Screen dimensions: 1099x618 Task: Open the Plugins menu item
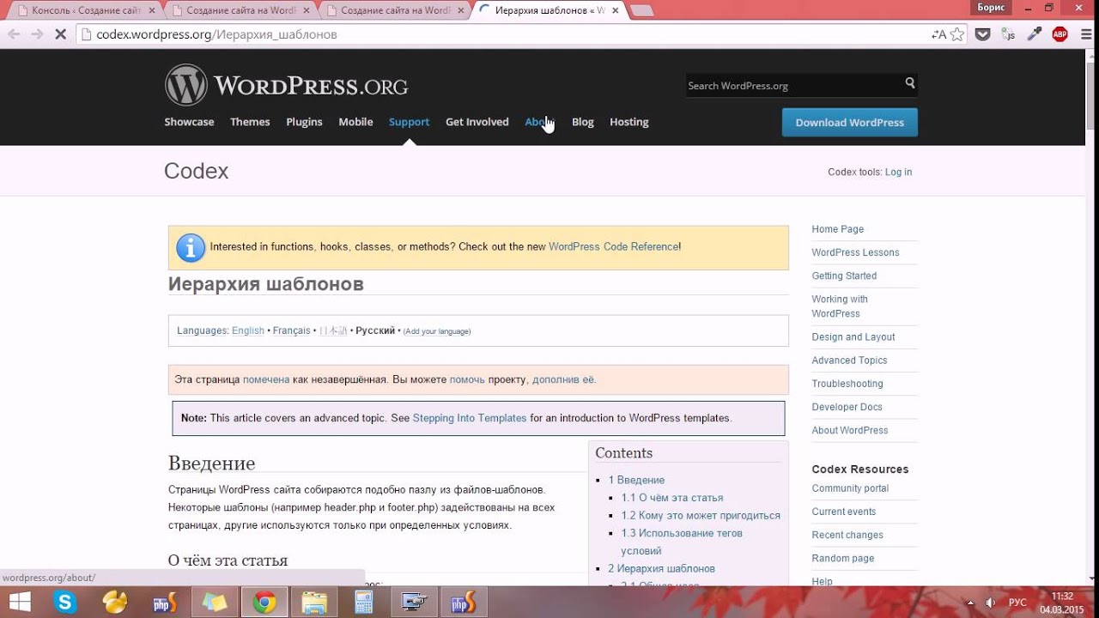point(304,122)
